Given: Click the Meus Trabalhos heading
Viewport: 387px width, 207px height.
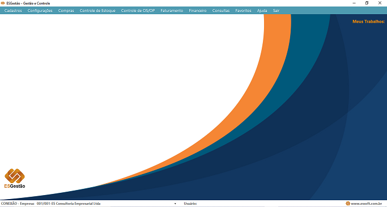Looking at the screenshot, I should click(368, 22).
